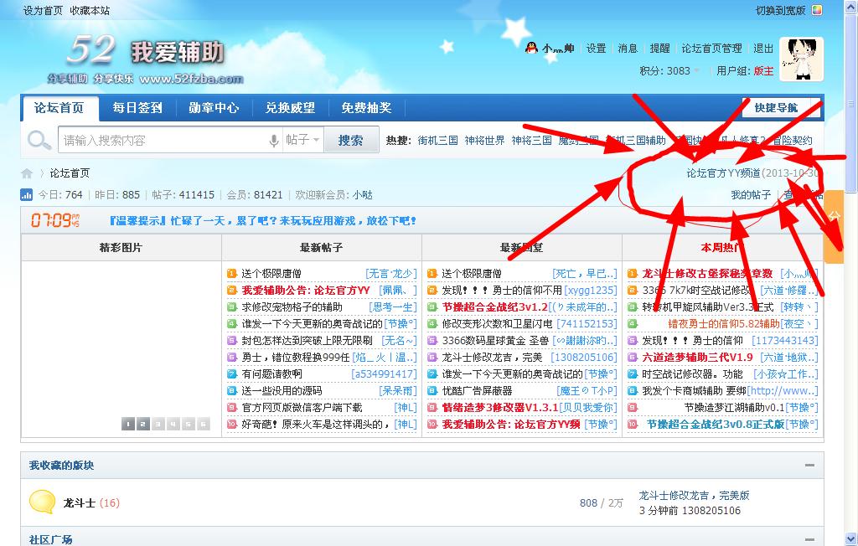This screenshot has height=546, width=858.
Task: Select slide 2 in image carousel pager
Action: click(143, 425)
